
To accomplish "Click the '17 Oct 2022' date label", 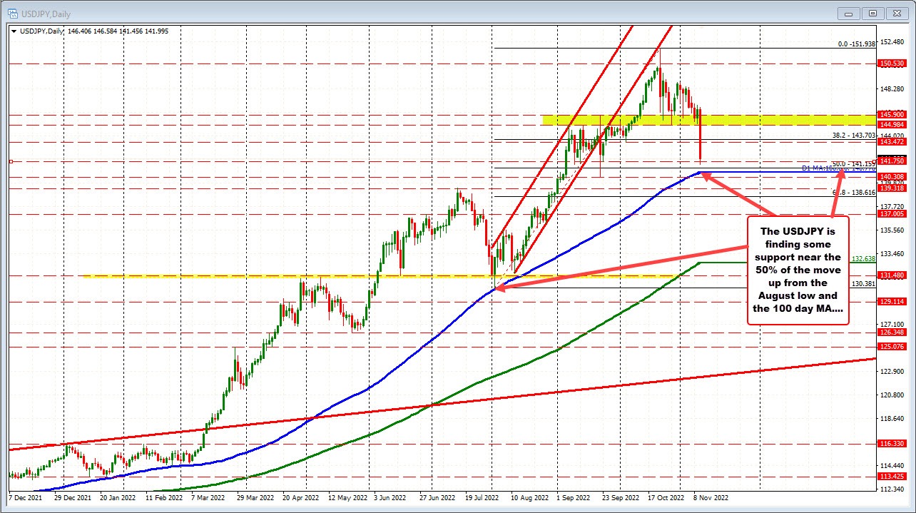I will click(x=667, y=497).
